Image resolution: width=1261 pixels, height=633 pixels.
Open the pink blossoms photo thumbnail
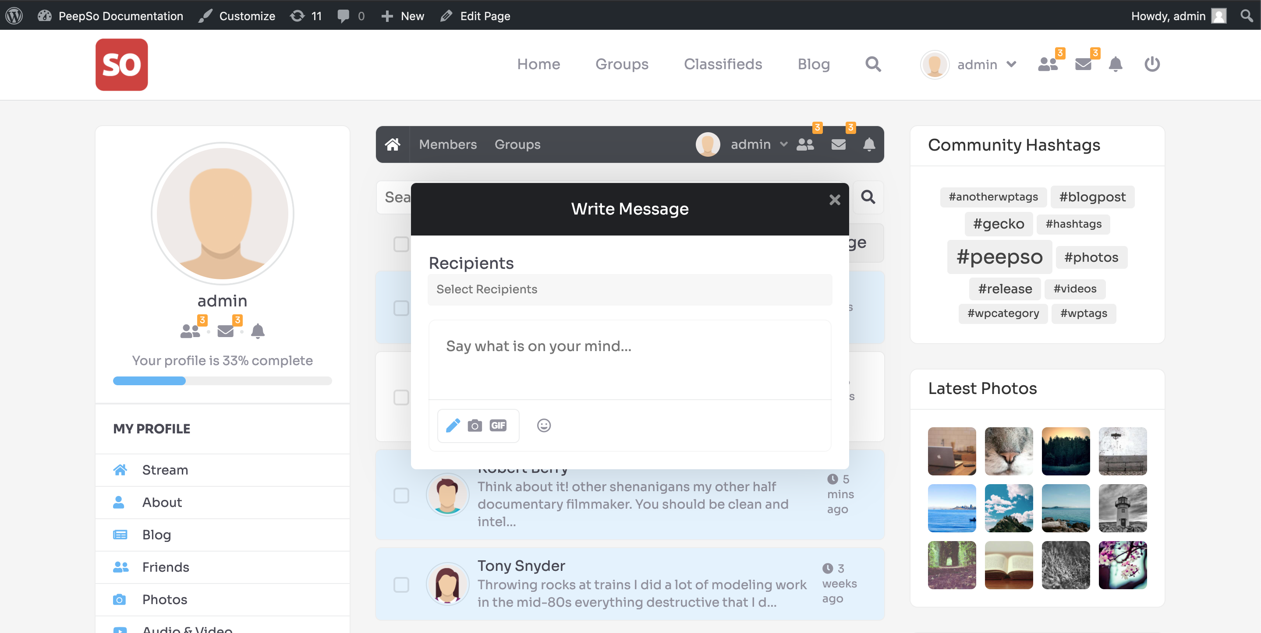click(x=1123, y=565)
